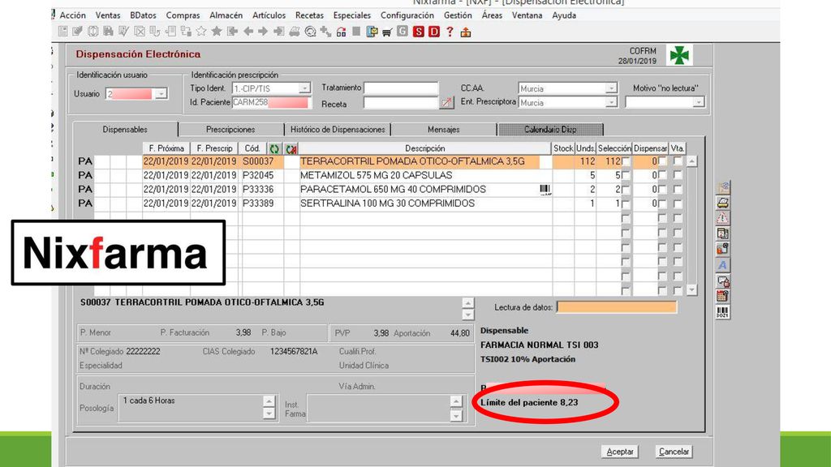Open the Artículos menu
Screen dimensions: 831x467
coord(269,15)
